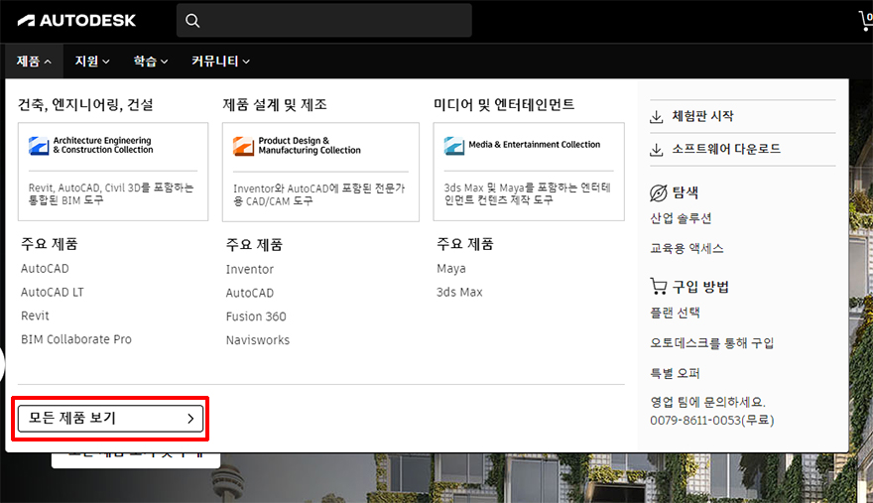Viewport: 873px width, 503px height.
Task: Select AutoCAD under 제품 설계 및 제조
Action: coord(250,293)
